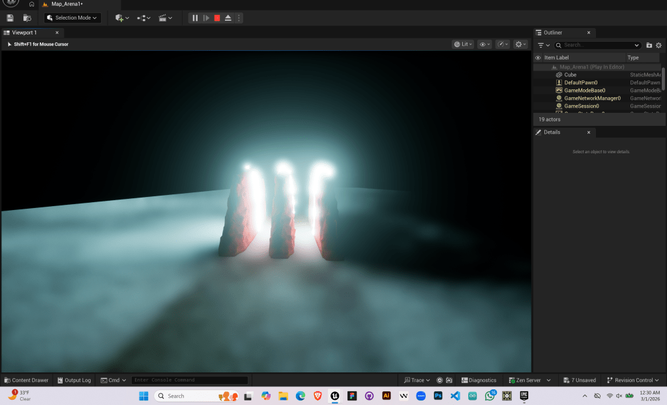667x405 pixels.
Task: Click the console command input field
Action: (189, 380)
